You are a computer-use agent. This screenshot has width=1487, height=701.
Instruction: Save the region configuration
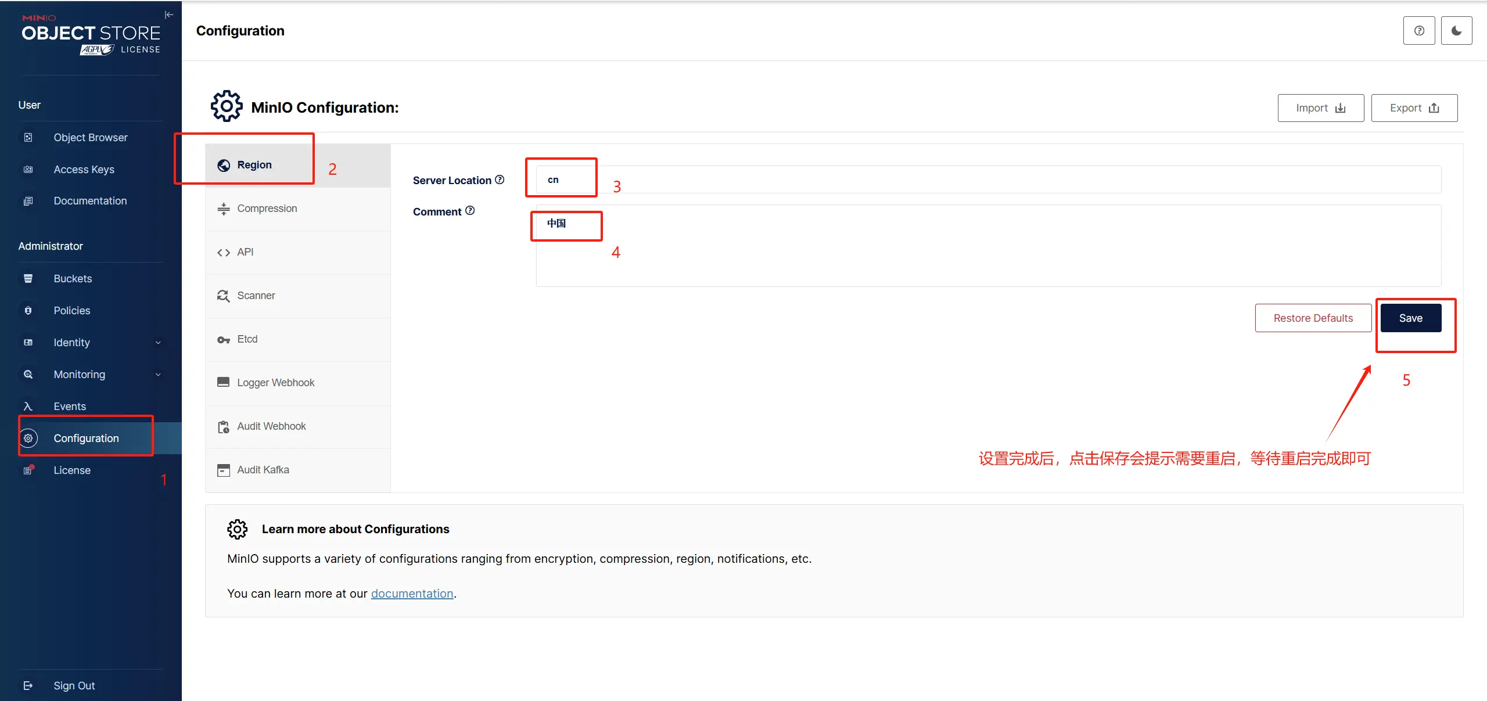1411,318
